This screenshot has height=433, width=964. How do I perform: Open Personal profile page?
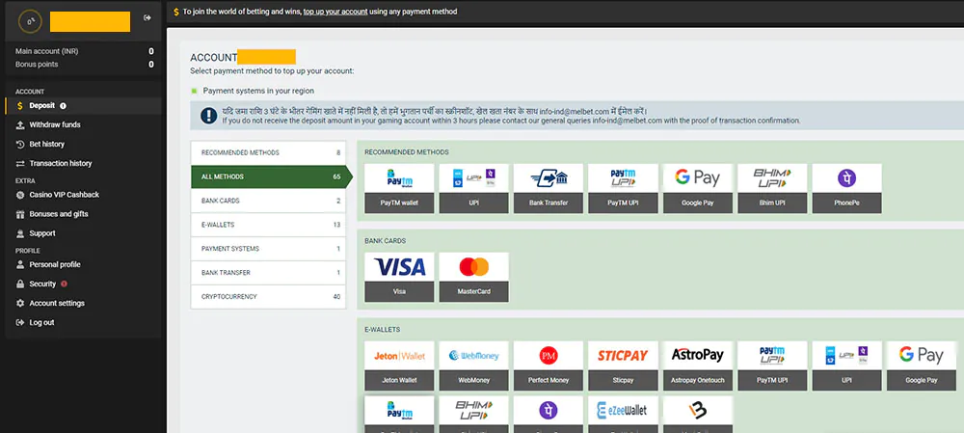(x=55, y=264)
